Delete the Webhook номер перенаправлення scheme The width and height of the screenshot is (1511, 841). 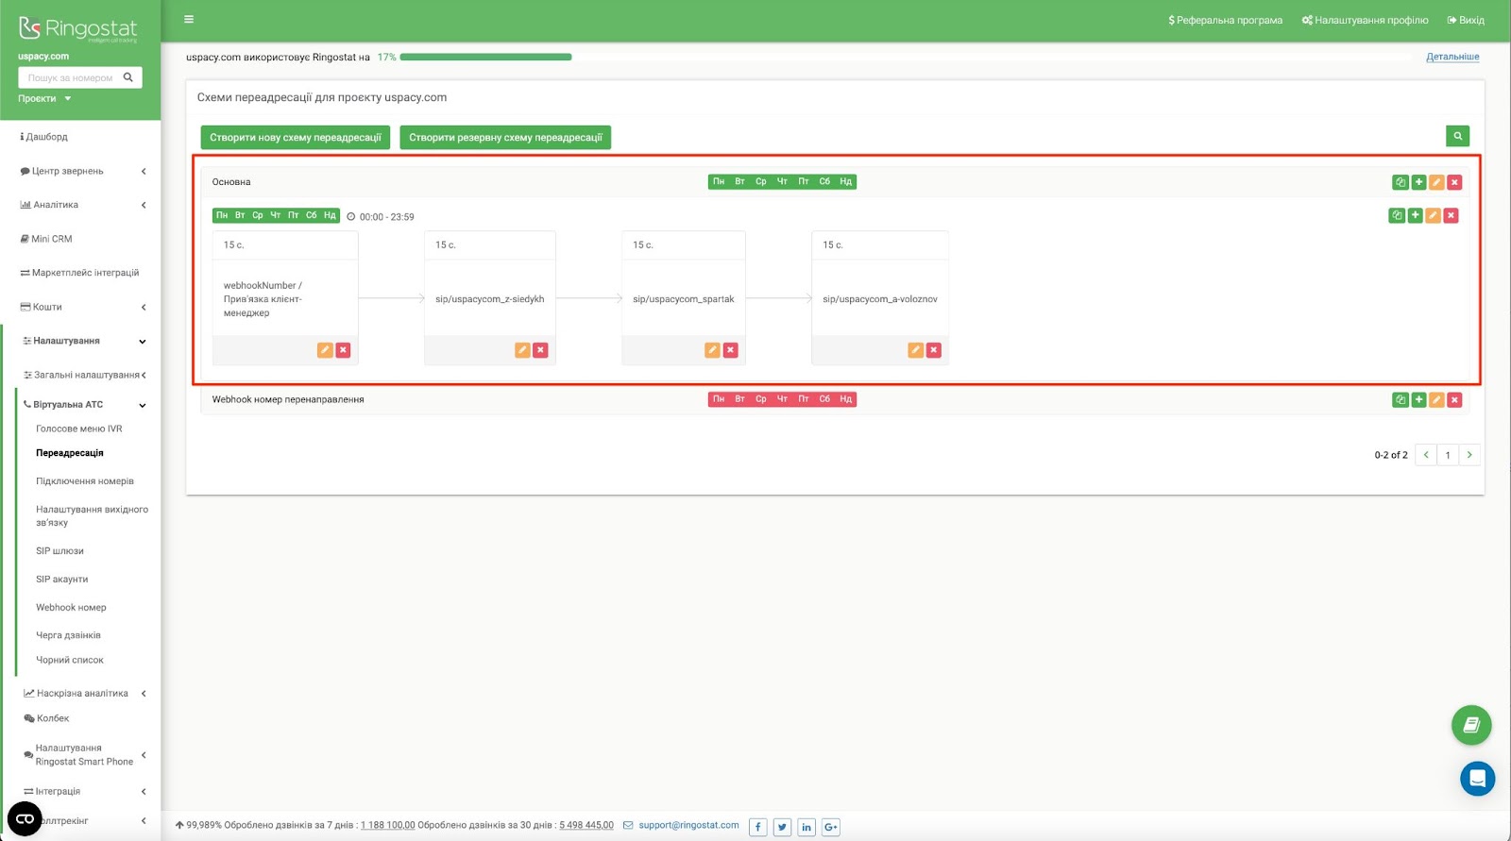coord(1454,400)
